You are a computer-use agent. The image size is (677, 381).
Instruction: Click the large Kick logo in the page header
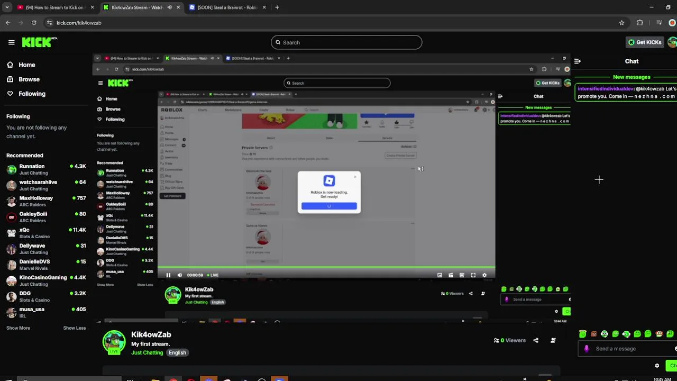[39, 42]
